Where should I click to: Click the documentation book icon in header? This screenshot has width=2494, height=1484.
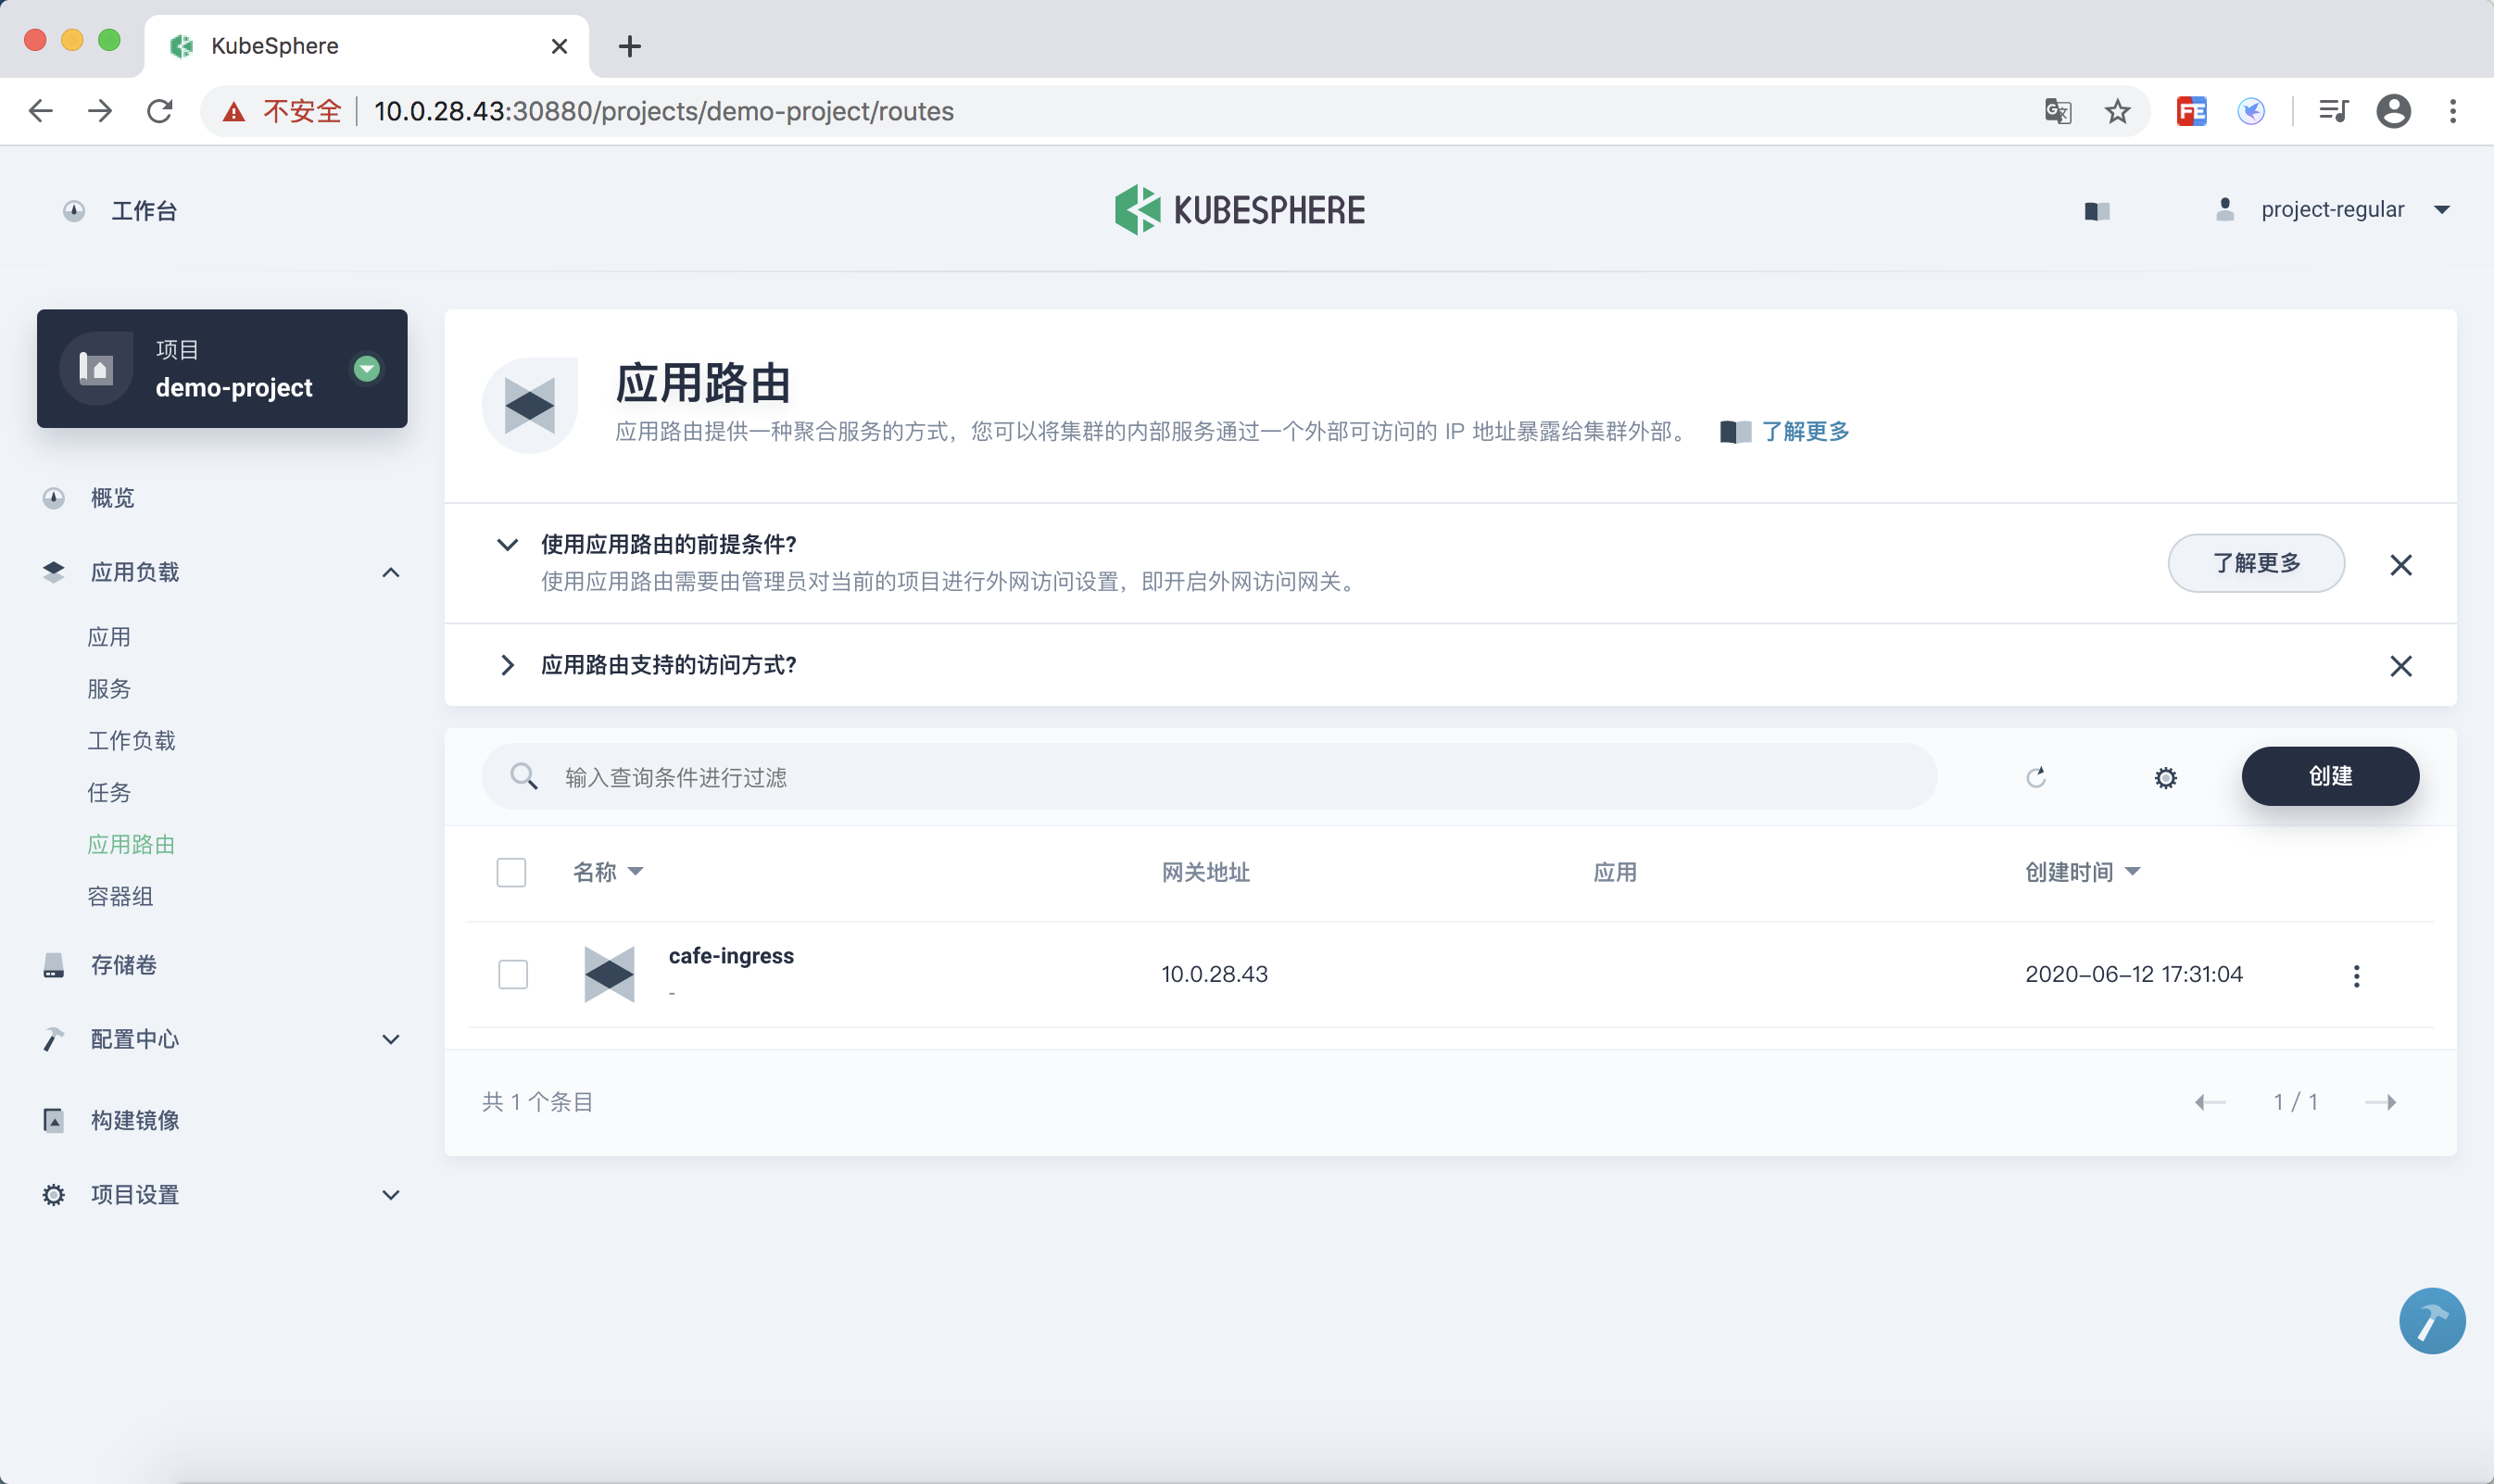tap(2096, 210)
